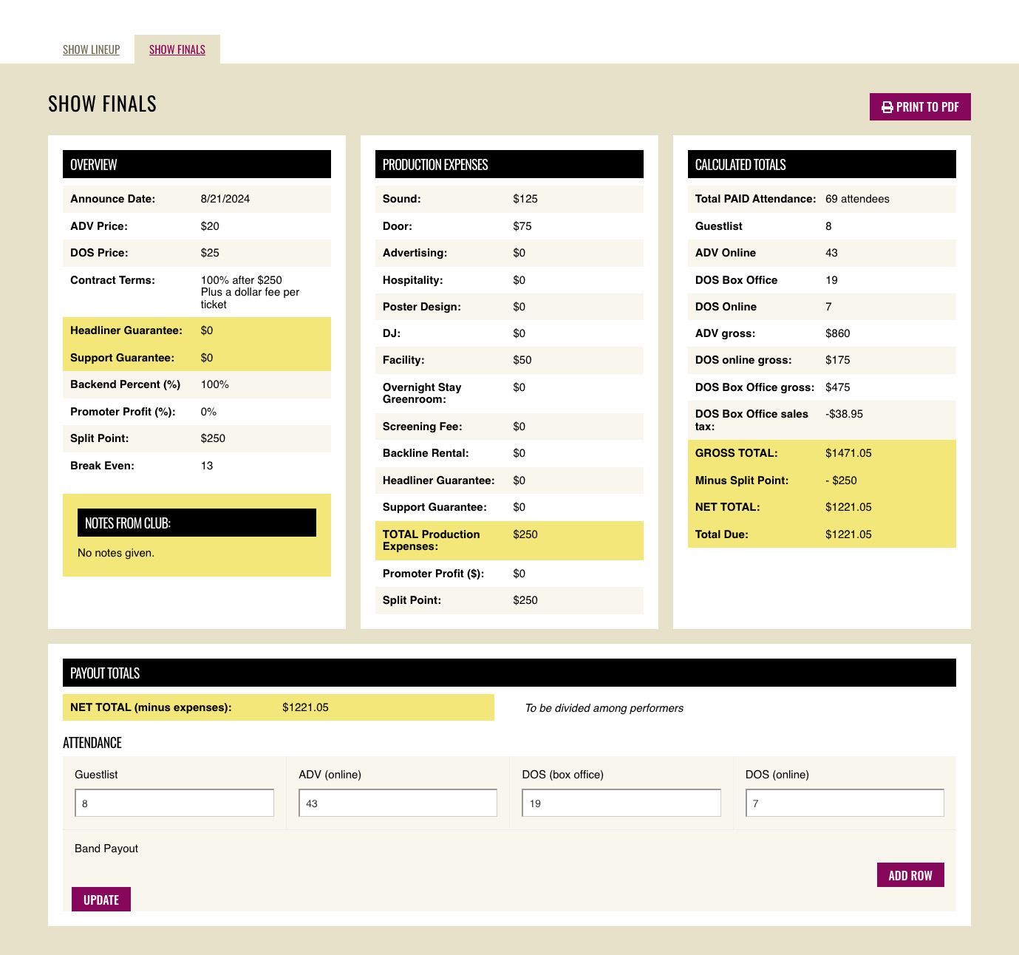Click the Attendance section heading

(92, 743)
